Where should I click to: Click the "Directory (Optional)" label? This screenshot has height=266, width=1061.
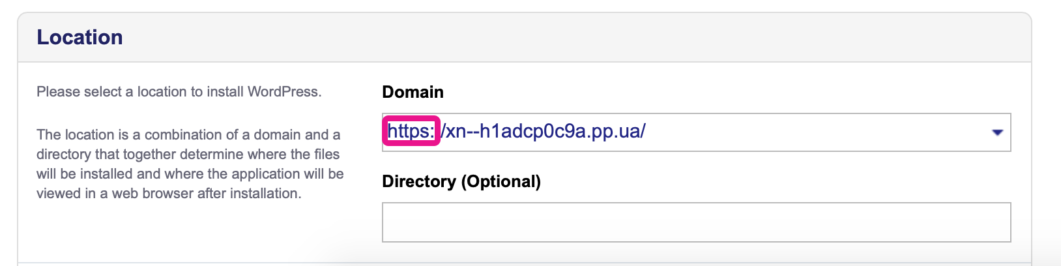pyautogui.click(x=461, y=181)
